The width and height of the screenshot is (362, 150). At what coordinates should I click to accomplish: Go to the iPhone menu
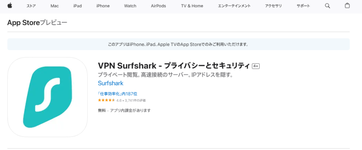point(103,6)
